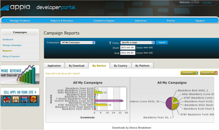This screenshot has width=219, height=130.
Task: Open the Advertise menu
Action: [140, 21]
